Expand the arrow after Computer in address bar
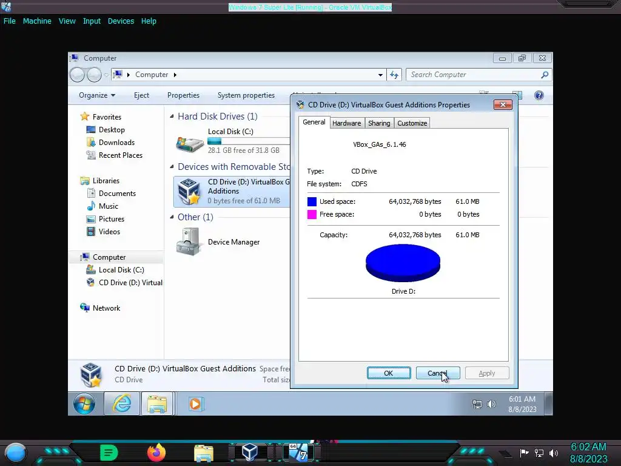The height and width of the screenshot is (466, 621). coord(175,75)
